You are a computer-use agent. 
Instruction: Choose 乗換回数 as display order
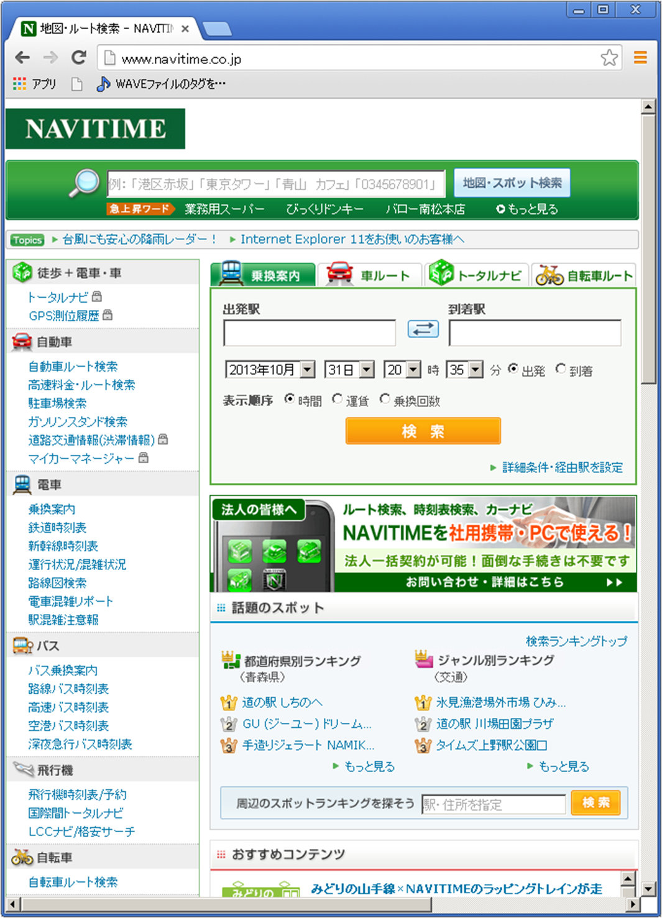(x=386, y=399)
